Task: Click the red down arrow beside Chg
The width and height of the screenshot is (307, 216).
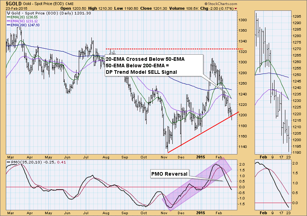Action: coord(236,8)
